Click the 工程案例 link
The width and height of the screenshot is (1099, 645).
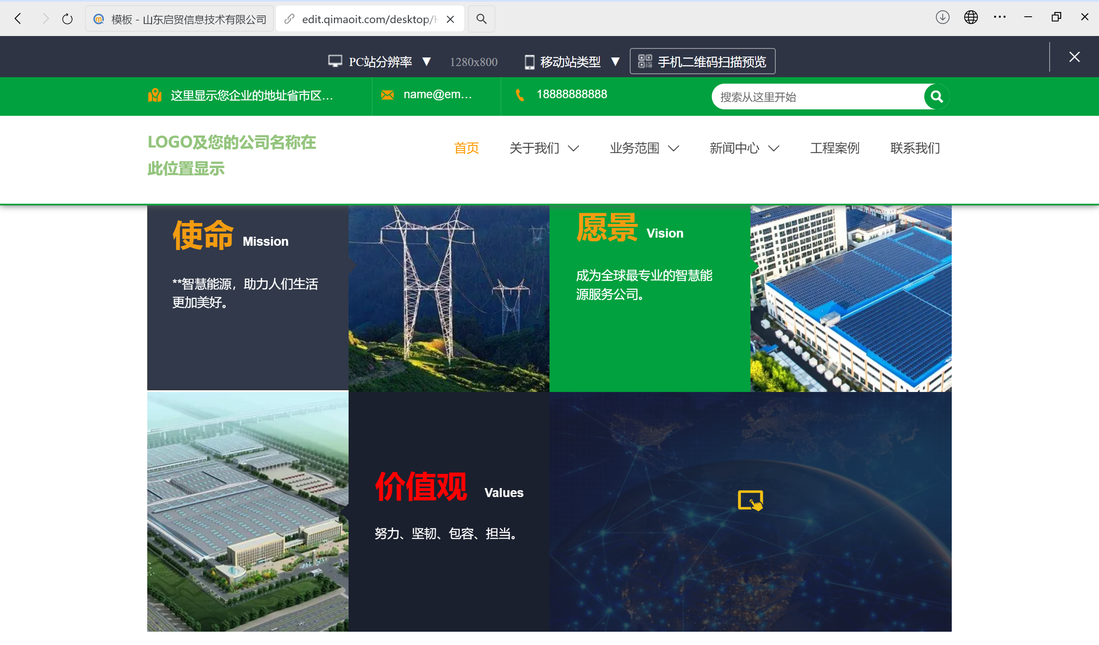tap(834, 148)
